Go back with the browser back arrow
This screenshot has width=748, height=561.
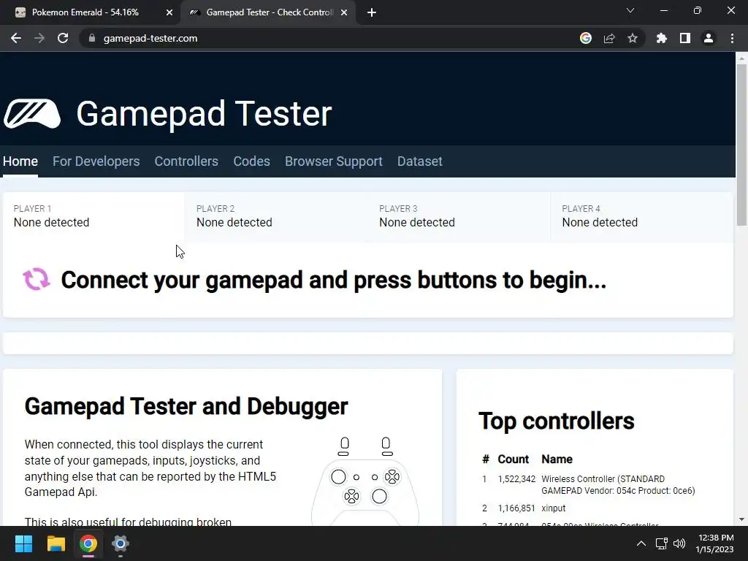tap(16, 38)
